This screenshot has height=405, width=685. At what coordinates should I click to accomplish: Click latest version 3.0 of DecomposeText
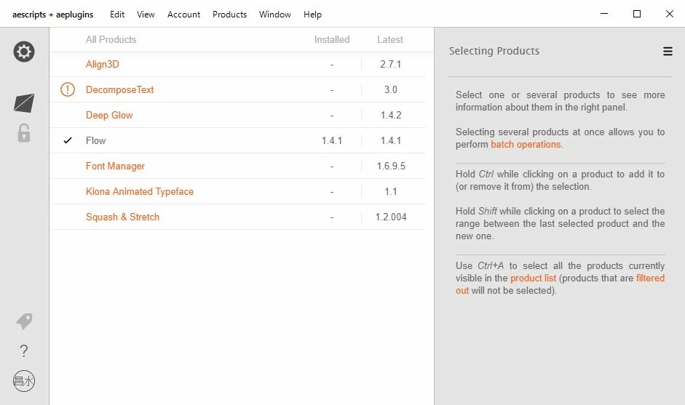[x=391, y=90]
